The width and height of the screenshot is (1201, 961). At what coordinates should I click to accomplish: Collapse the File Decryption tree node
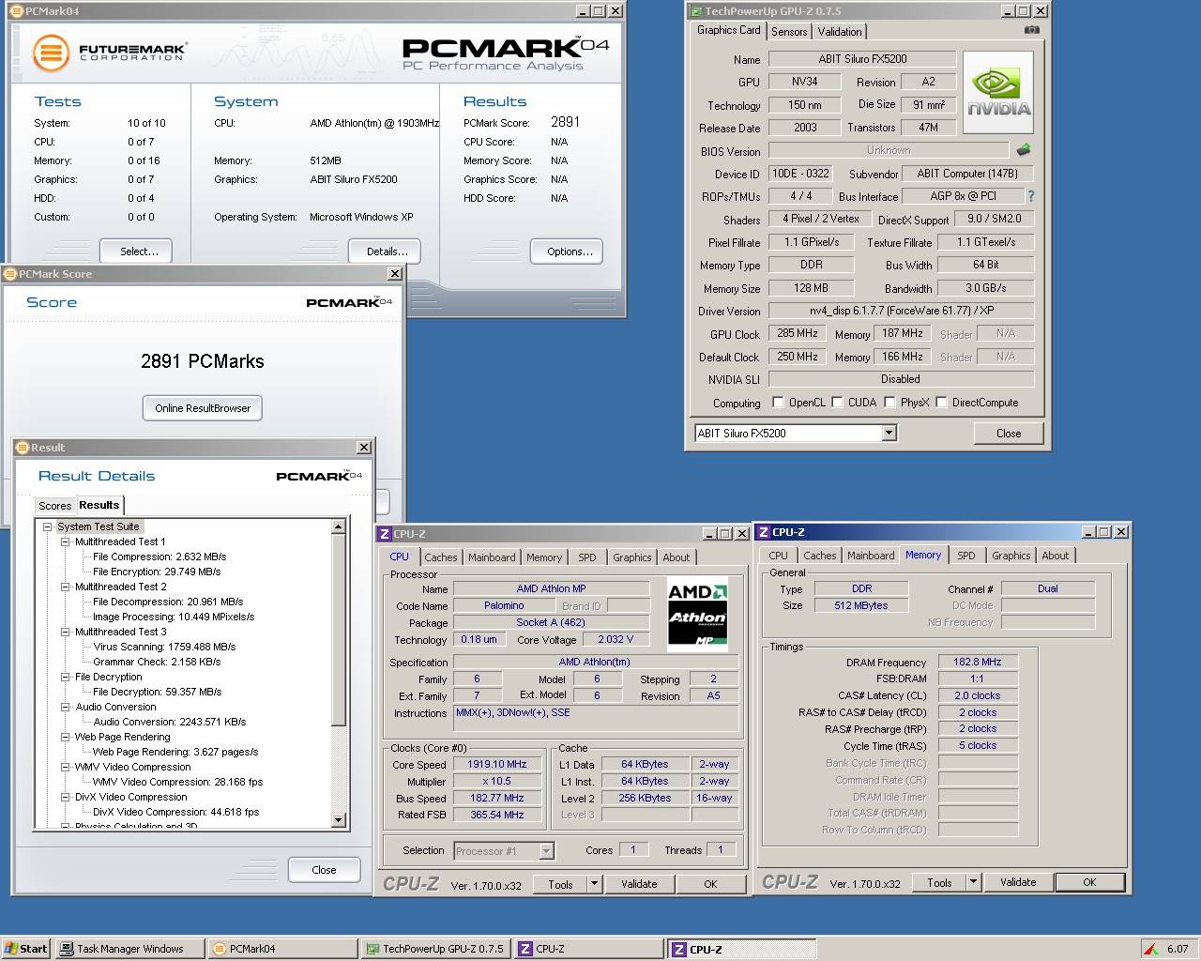(x=65, y=677)
